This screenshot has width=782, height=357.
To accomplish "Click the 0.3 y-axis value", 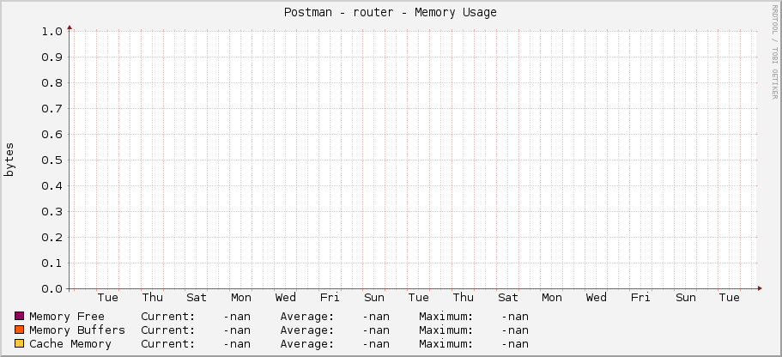I will pyautogui.click(x=52, y=212).
